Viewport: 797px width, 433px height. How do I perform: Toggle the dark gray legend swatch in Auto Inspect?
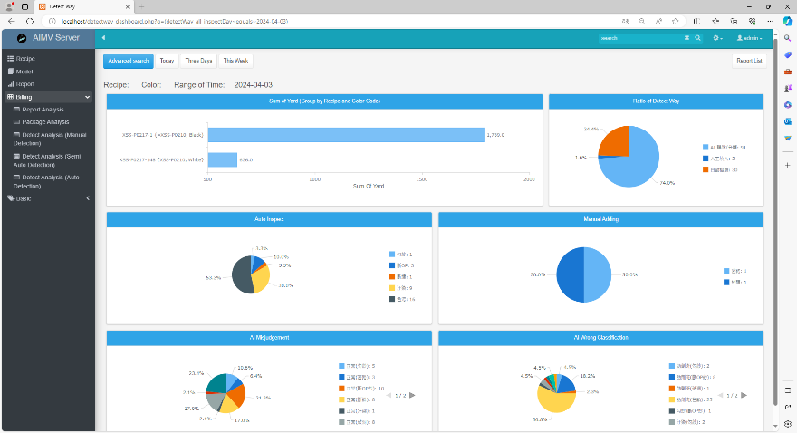[392, 299]
